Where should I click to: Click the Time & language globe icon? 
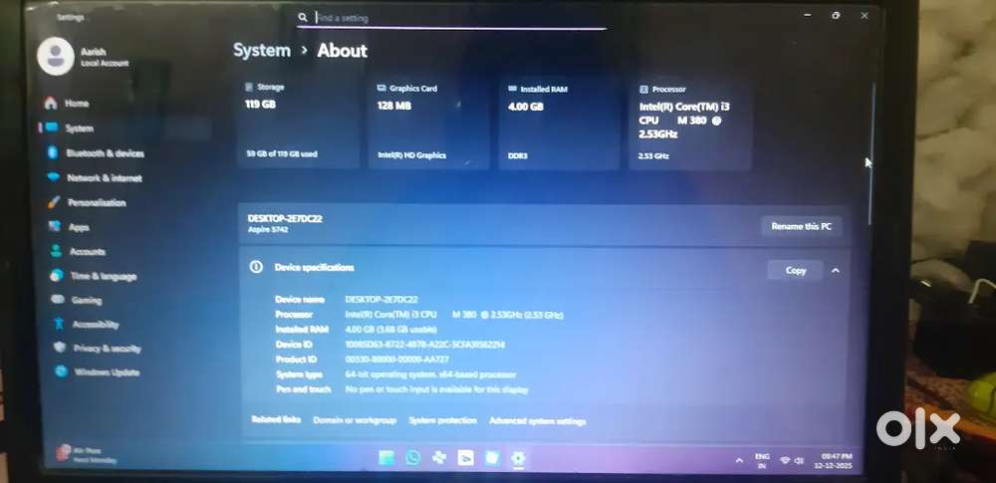57,276
